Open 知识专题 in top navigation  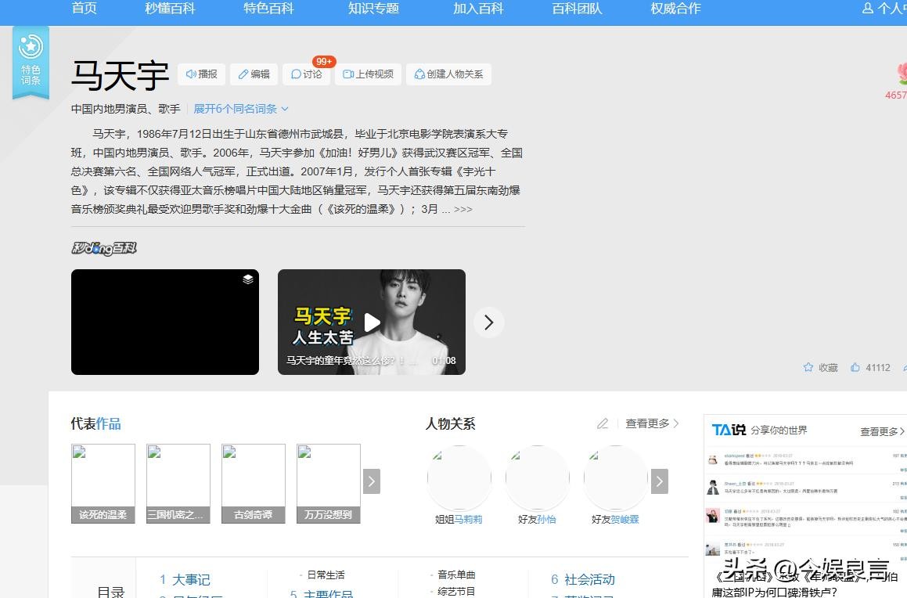373,9
